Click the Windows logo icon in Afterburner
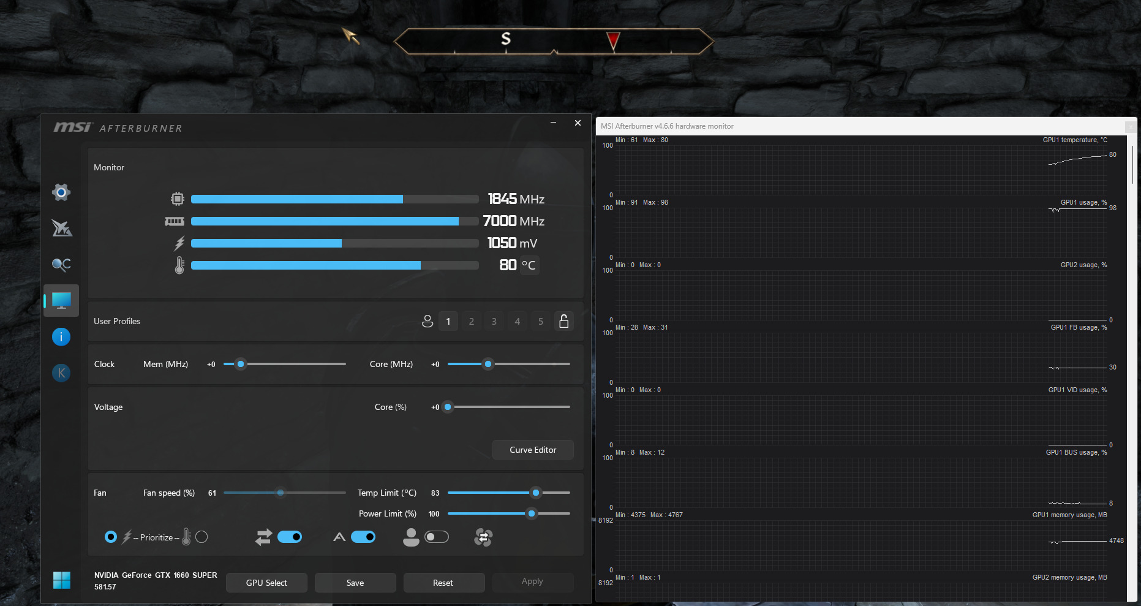This screenshot has height=606, width=1141. point(62,580)
